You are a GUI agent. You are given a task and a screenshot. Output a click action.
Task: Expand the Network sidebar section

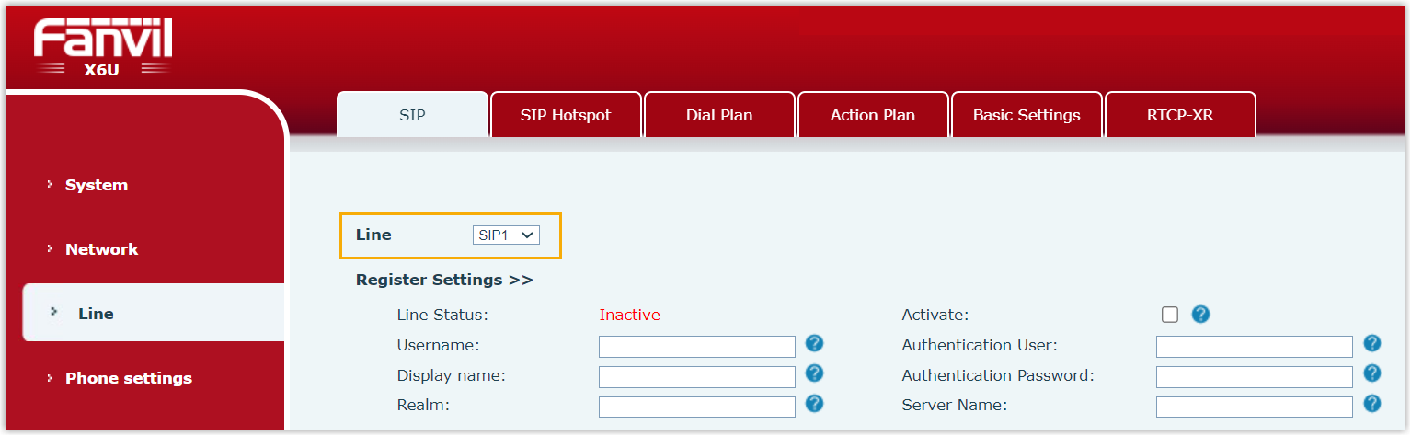click(101, 249)
